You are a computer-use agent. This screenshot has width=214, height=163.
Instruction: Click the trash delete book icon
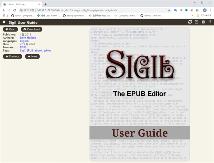pos(203,22)
